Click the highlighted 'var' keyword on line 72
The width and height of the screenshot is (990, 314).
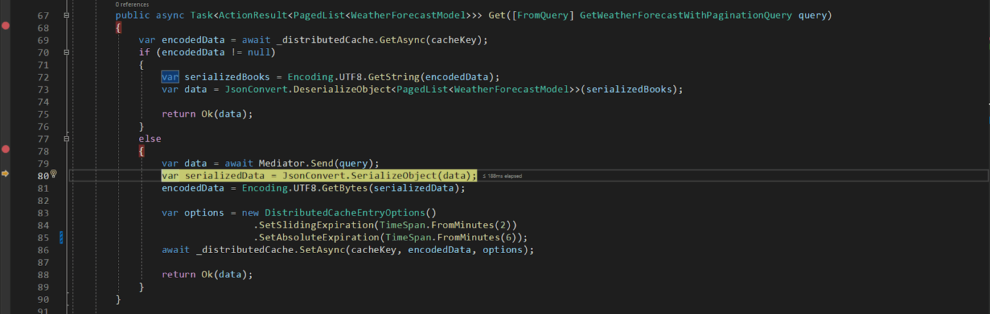pyautogui.click(x=170, y=77)
